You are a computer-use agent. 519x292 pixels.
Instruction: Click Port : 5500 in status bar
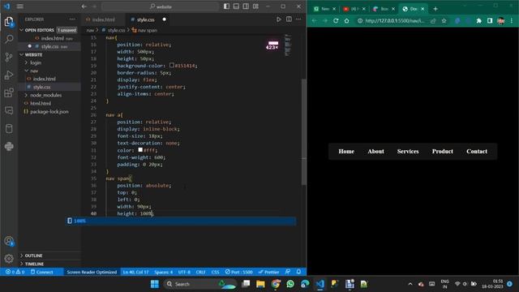tap(238, 272)
